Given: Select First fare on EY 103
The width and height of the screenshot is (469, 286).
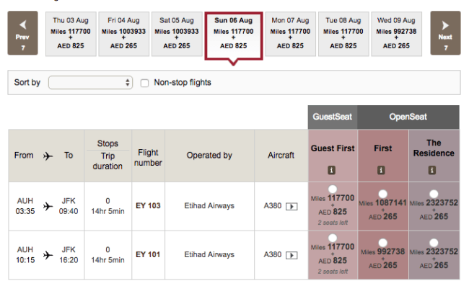Looking at the screenshot, I should 383,194.
